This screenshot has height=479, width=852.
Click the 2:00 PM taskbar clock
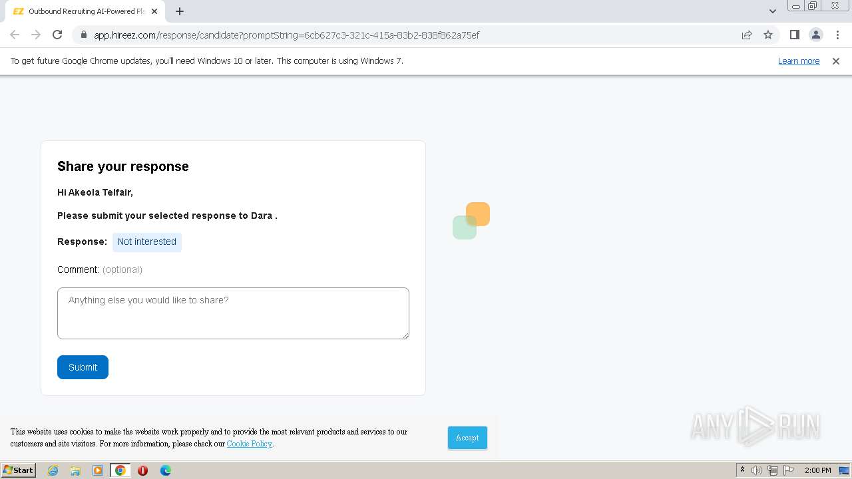point(817,470)
